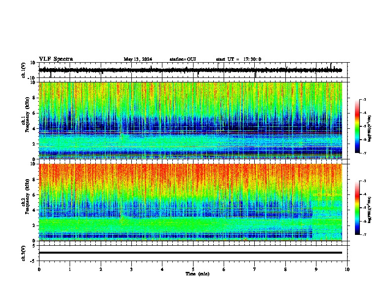The image size is (391, 302).
Task: Select the date text "May 13, 2024"
Action: click(x=138, y=59)
